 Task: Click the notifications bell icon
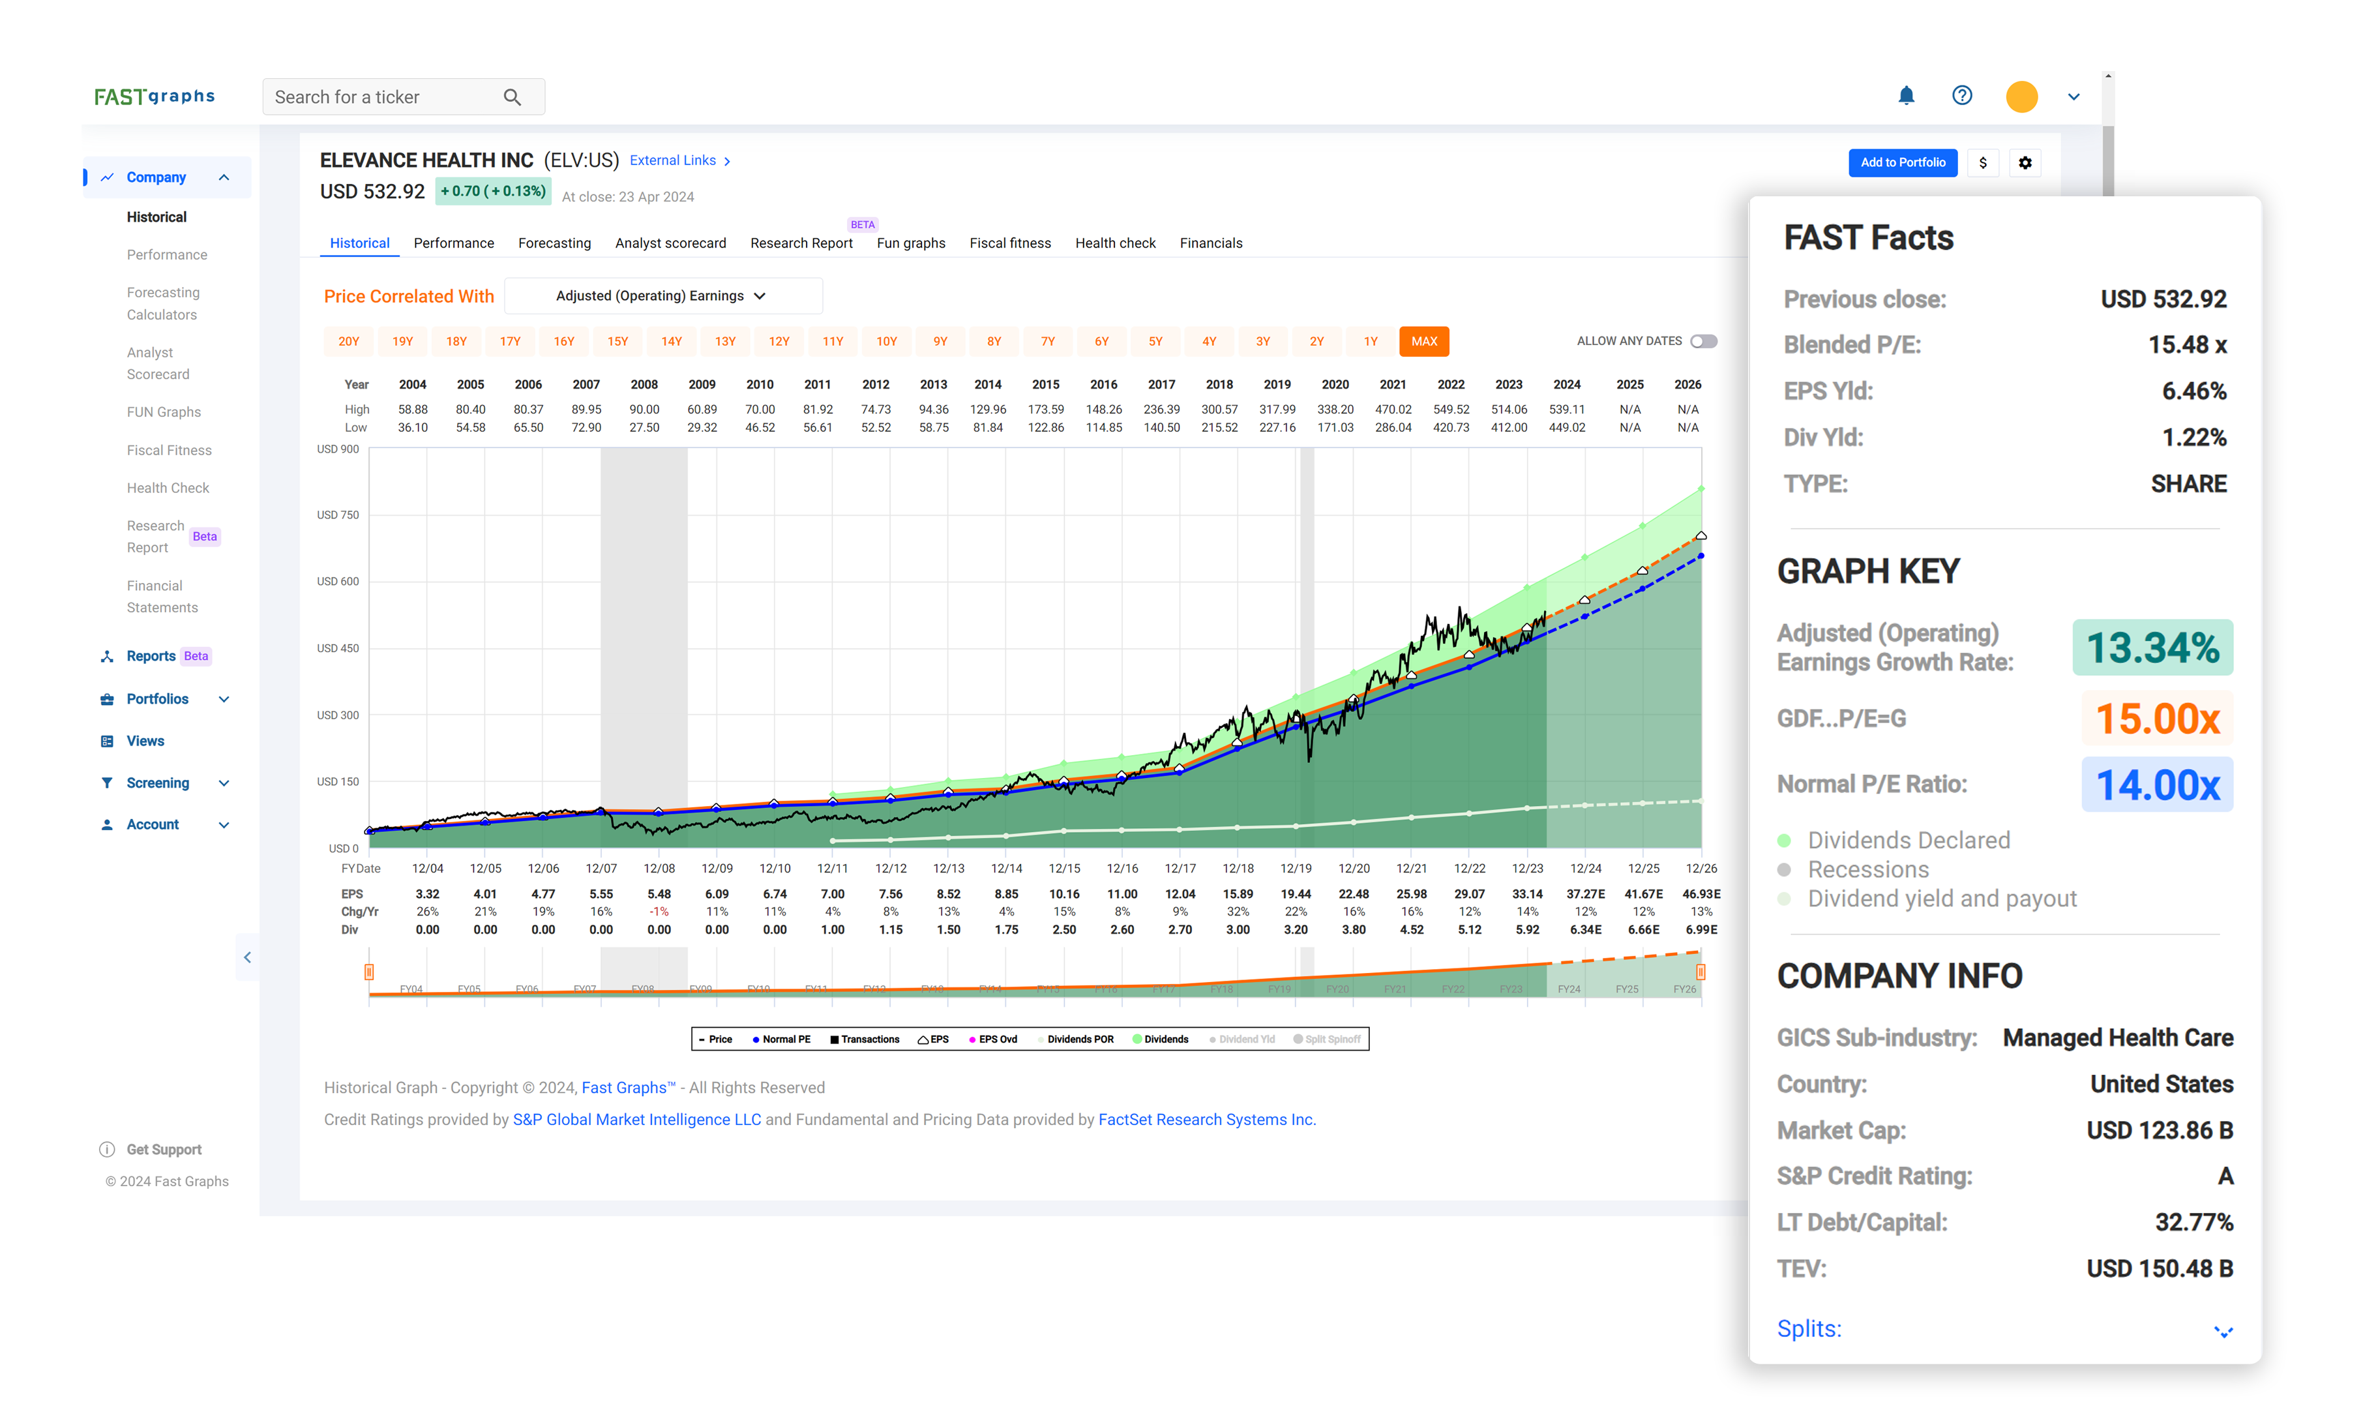[x=1905, y=96]
